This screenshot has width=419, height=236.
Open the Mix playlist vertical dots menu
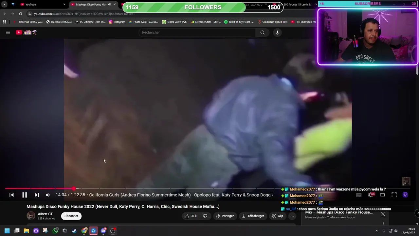[383, 224]
